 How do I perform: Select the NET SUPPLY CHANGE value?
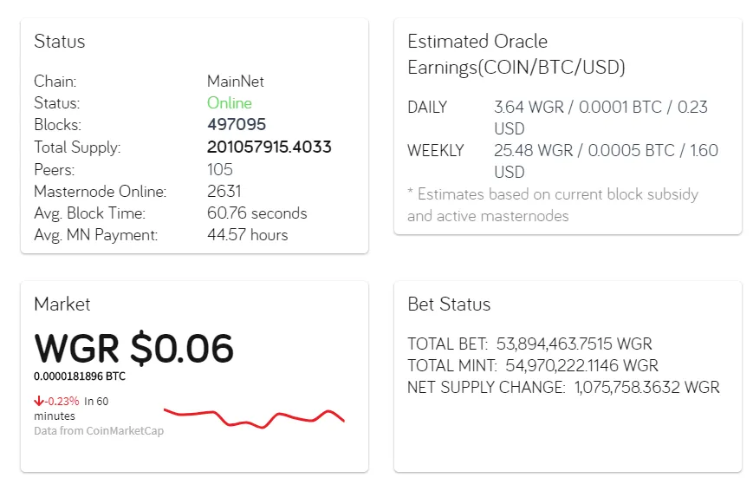pos(647,388)
